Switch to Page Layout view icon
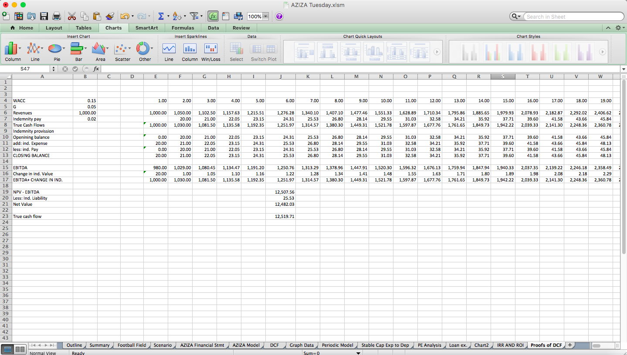Viewport: 627px width, 355px height. pos(19,349)
